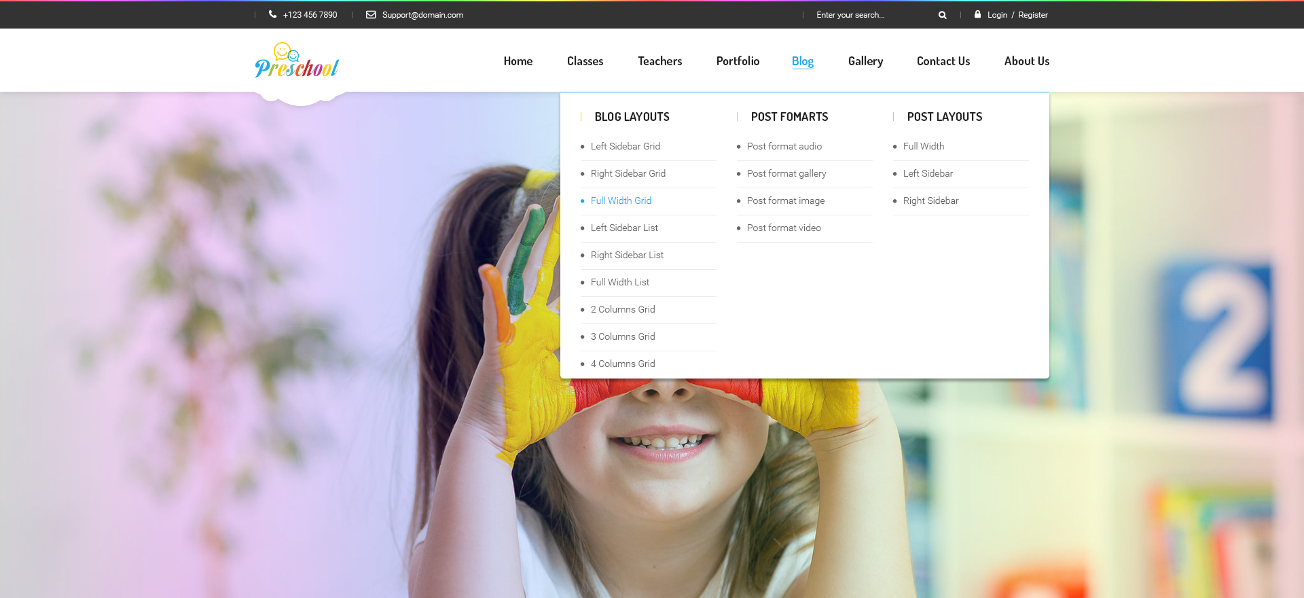
Task: View Post format image
Action: click(786, 200)
